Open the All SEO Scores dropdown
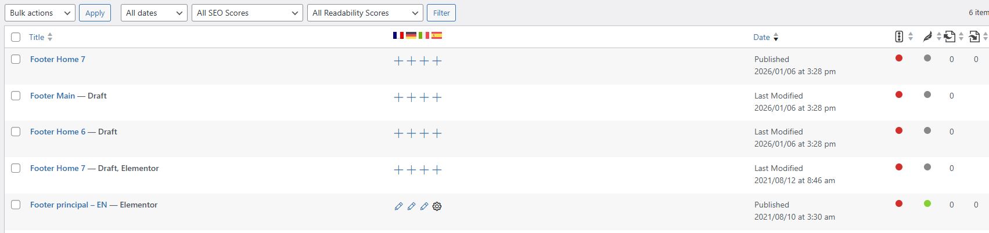989x233 pixels. (247, 13)
